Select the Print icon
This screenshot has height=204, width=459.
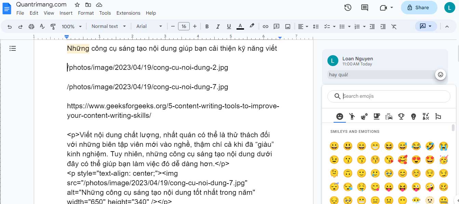click(x=31, y=26)
